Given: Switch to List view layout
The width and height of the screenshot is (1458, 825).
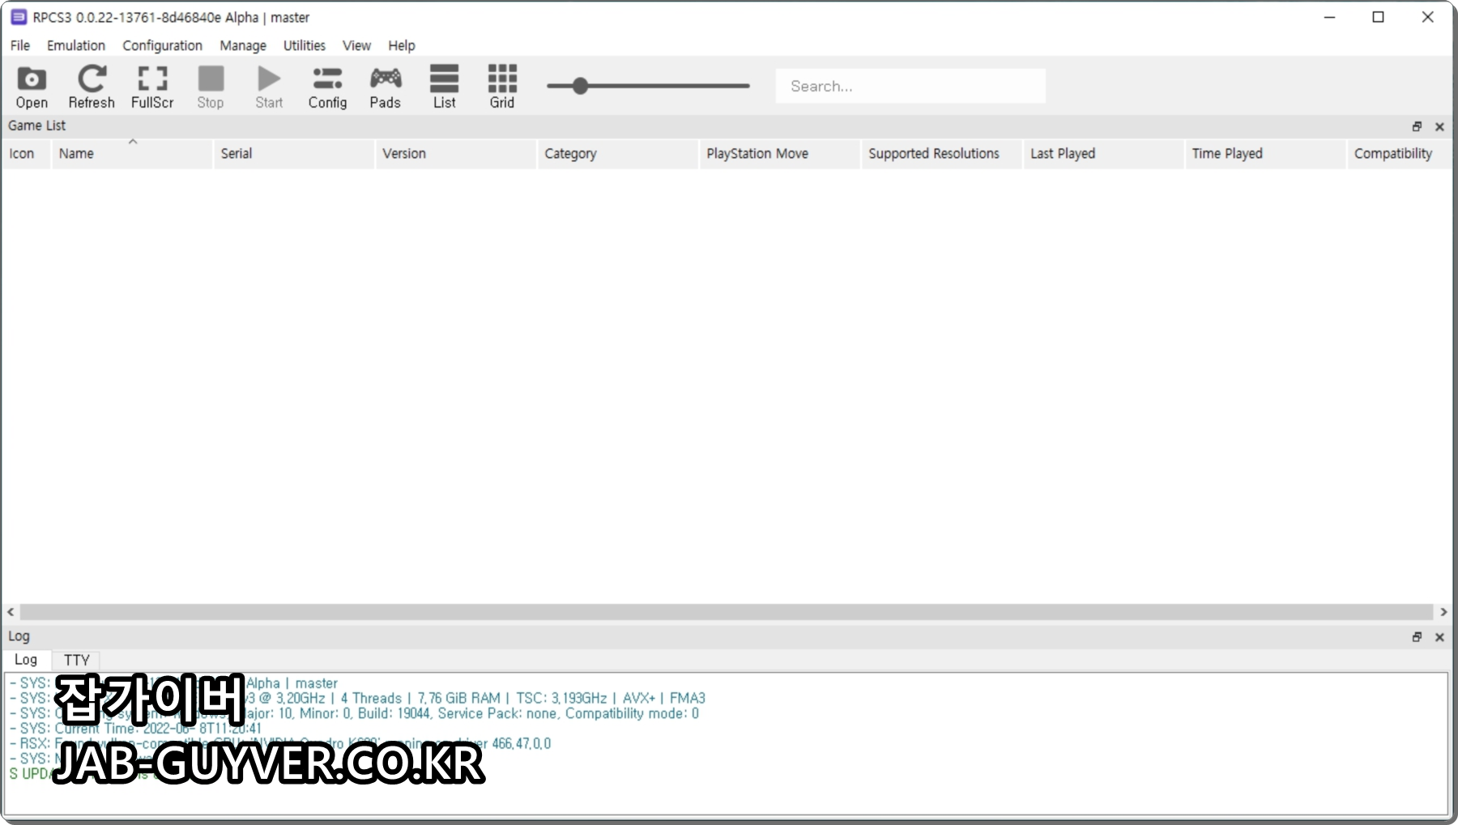Looking at the screenshot, I should click(x=444, y=87).
